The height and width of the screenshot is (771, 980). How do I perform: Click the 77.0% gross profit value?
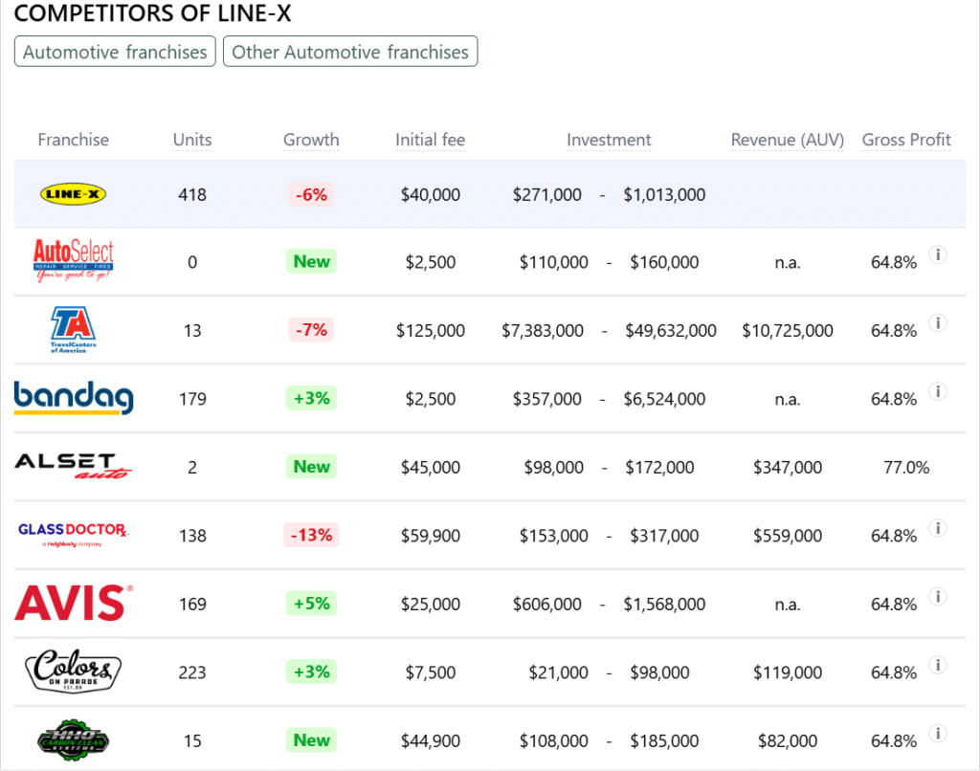coord(906,468)
